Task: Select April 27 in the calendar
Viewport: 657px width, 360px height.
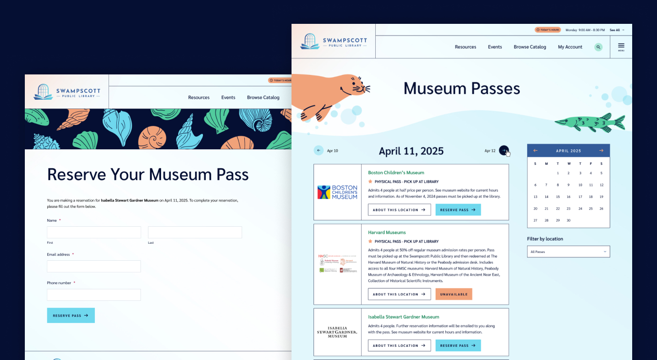Action: 535,220
